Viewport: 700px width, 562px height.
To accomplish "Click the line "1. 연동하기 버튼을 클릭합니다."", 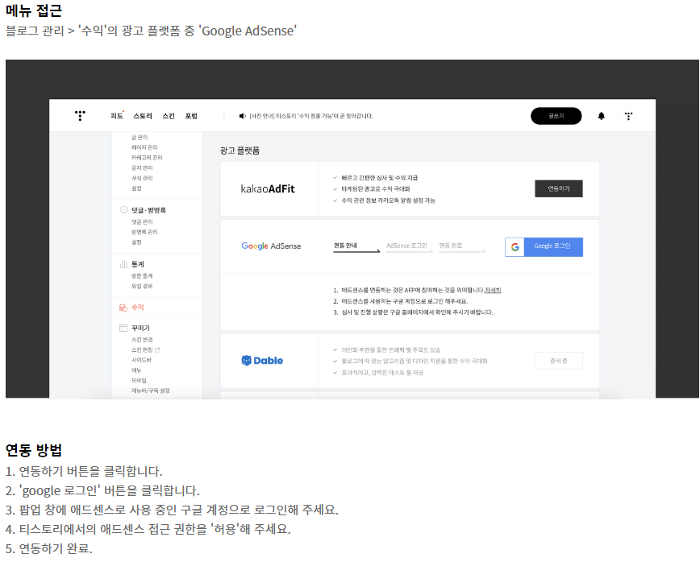I will point(84,471).
